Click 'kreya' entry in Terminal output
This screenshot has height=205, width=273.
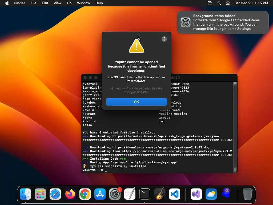[87, 117]
